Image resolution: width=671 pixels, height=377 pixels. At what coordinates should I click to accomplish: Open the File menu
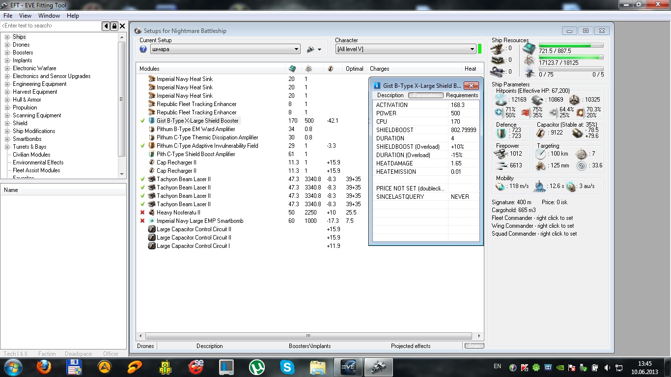point(8,16)
